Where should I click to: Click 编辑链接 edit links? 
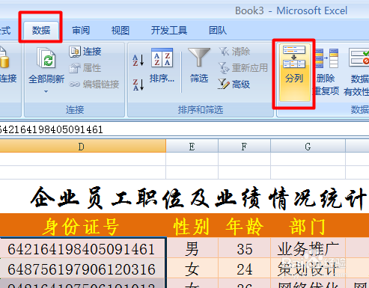(x=94, y=85)
